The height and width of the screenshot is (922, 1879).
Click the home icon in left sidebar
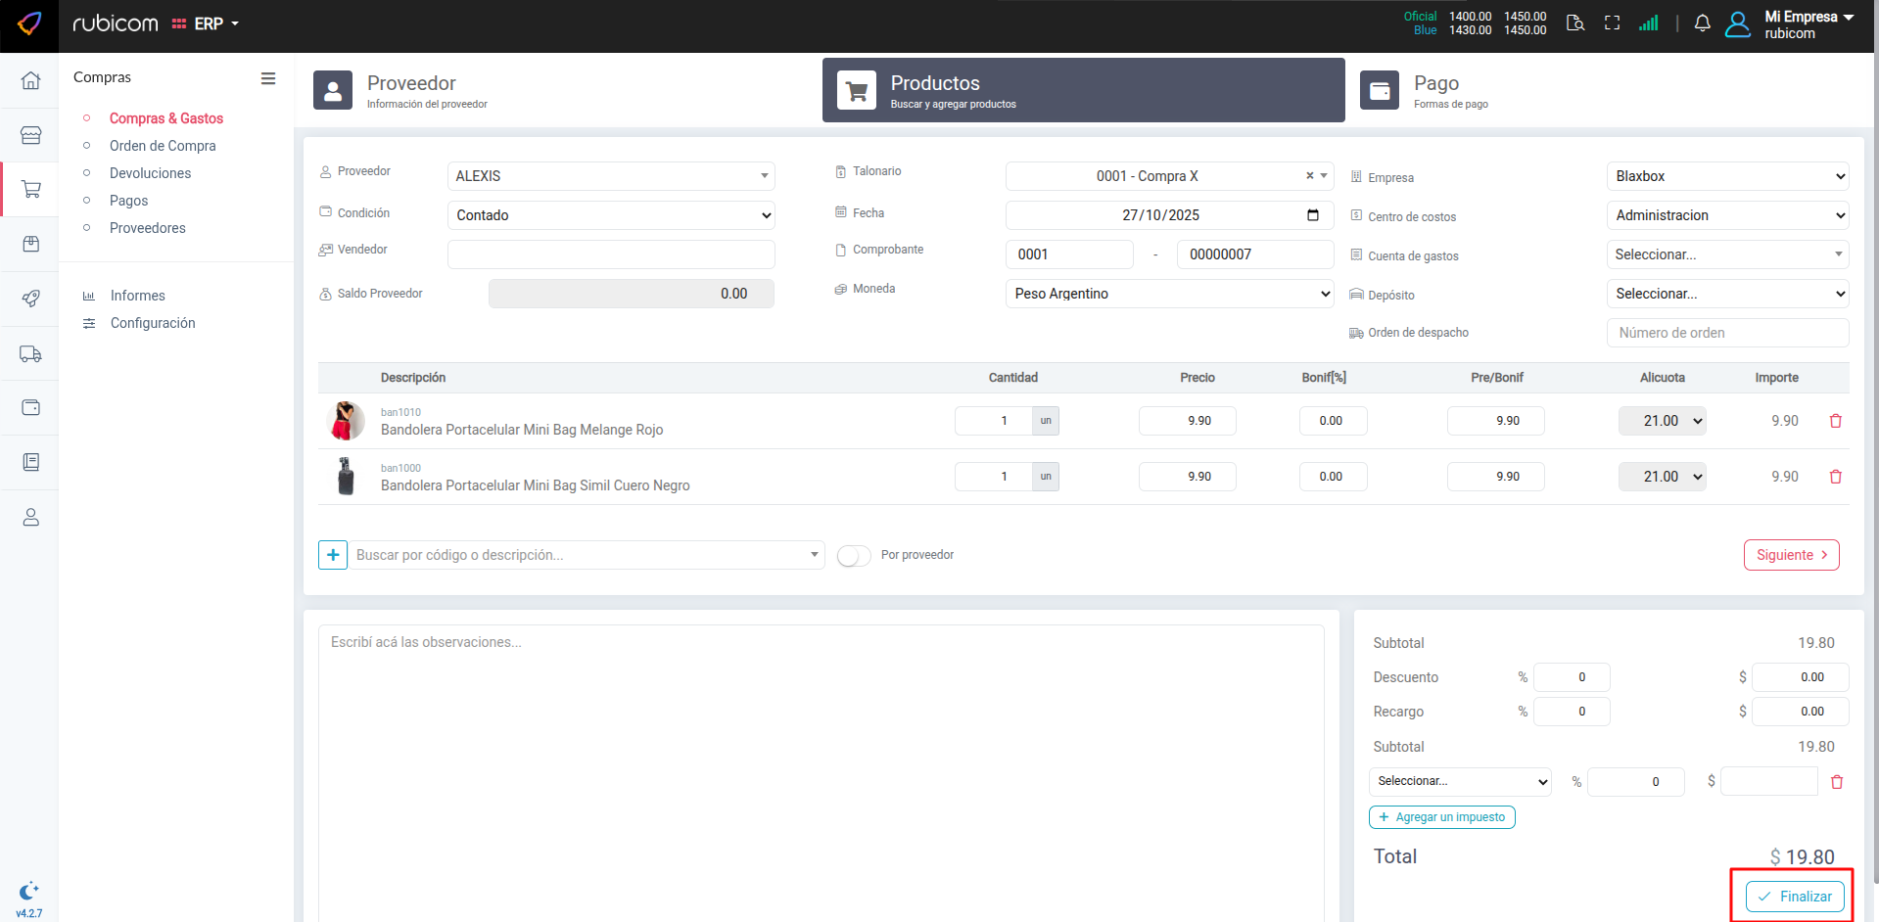coord(30,80)
